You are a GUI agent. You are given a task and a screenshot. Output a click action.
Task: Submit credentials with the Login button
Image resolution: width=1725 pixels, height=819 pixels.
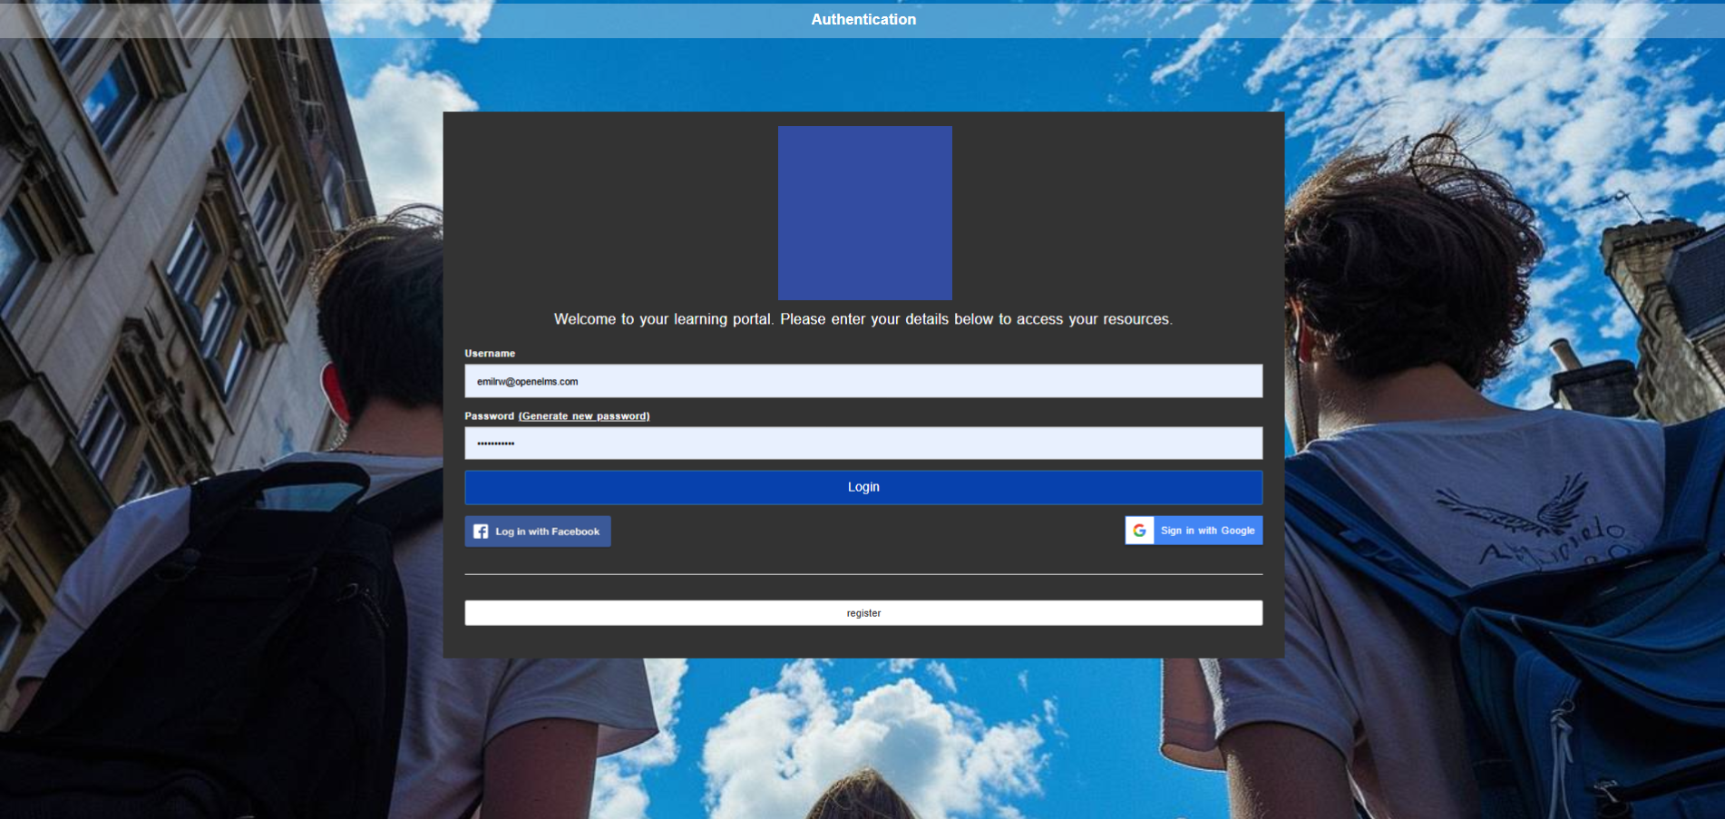pos(863,487)
